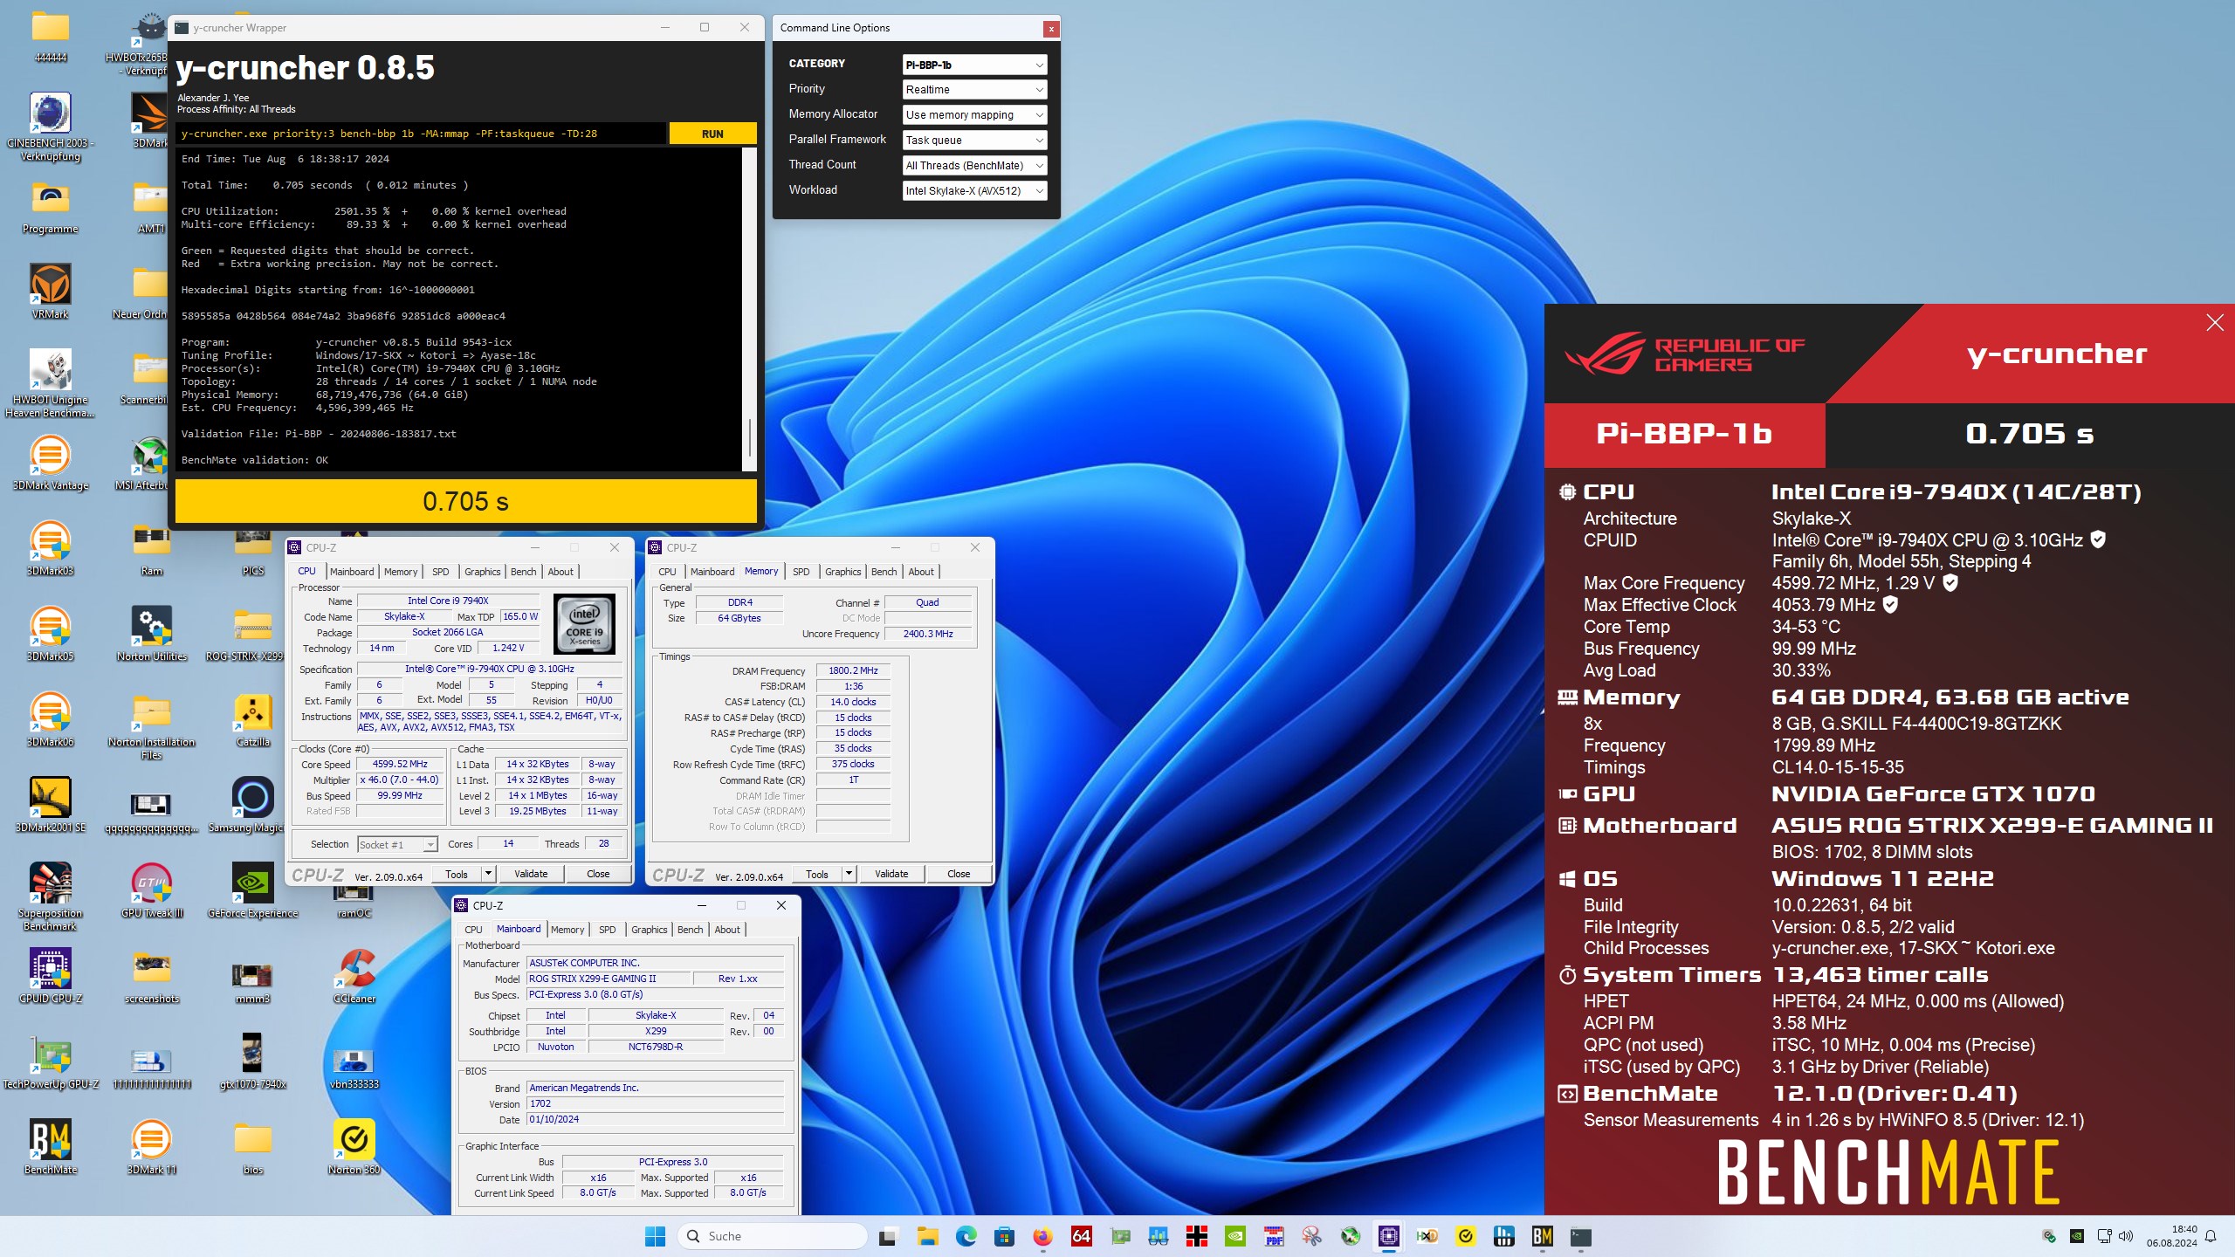Click the yellow RUN button
The height and width of the screenshot is (1257, 2235).
[712, 134]
